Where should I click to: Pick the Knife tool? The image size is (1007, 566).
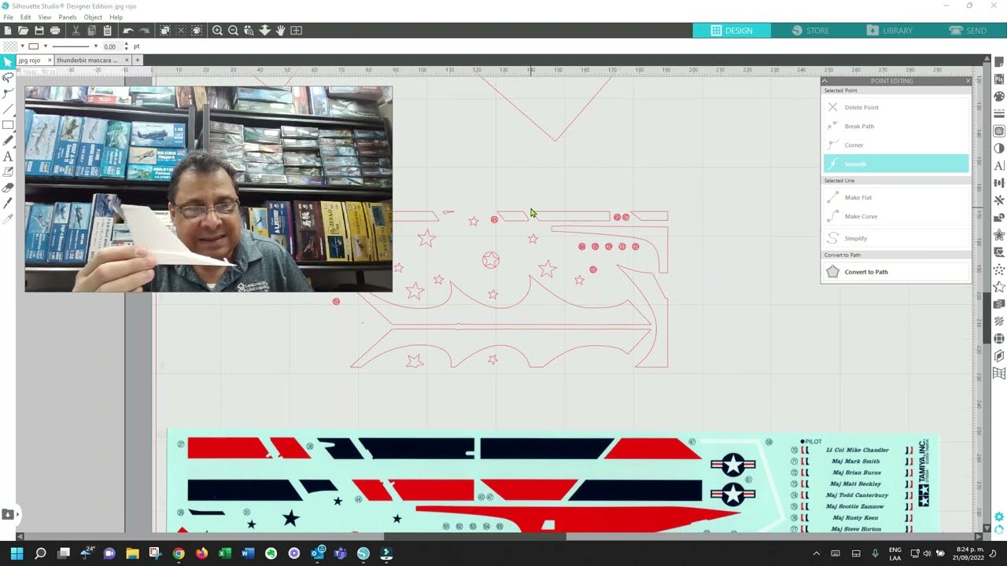pos(8,204)
